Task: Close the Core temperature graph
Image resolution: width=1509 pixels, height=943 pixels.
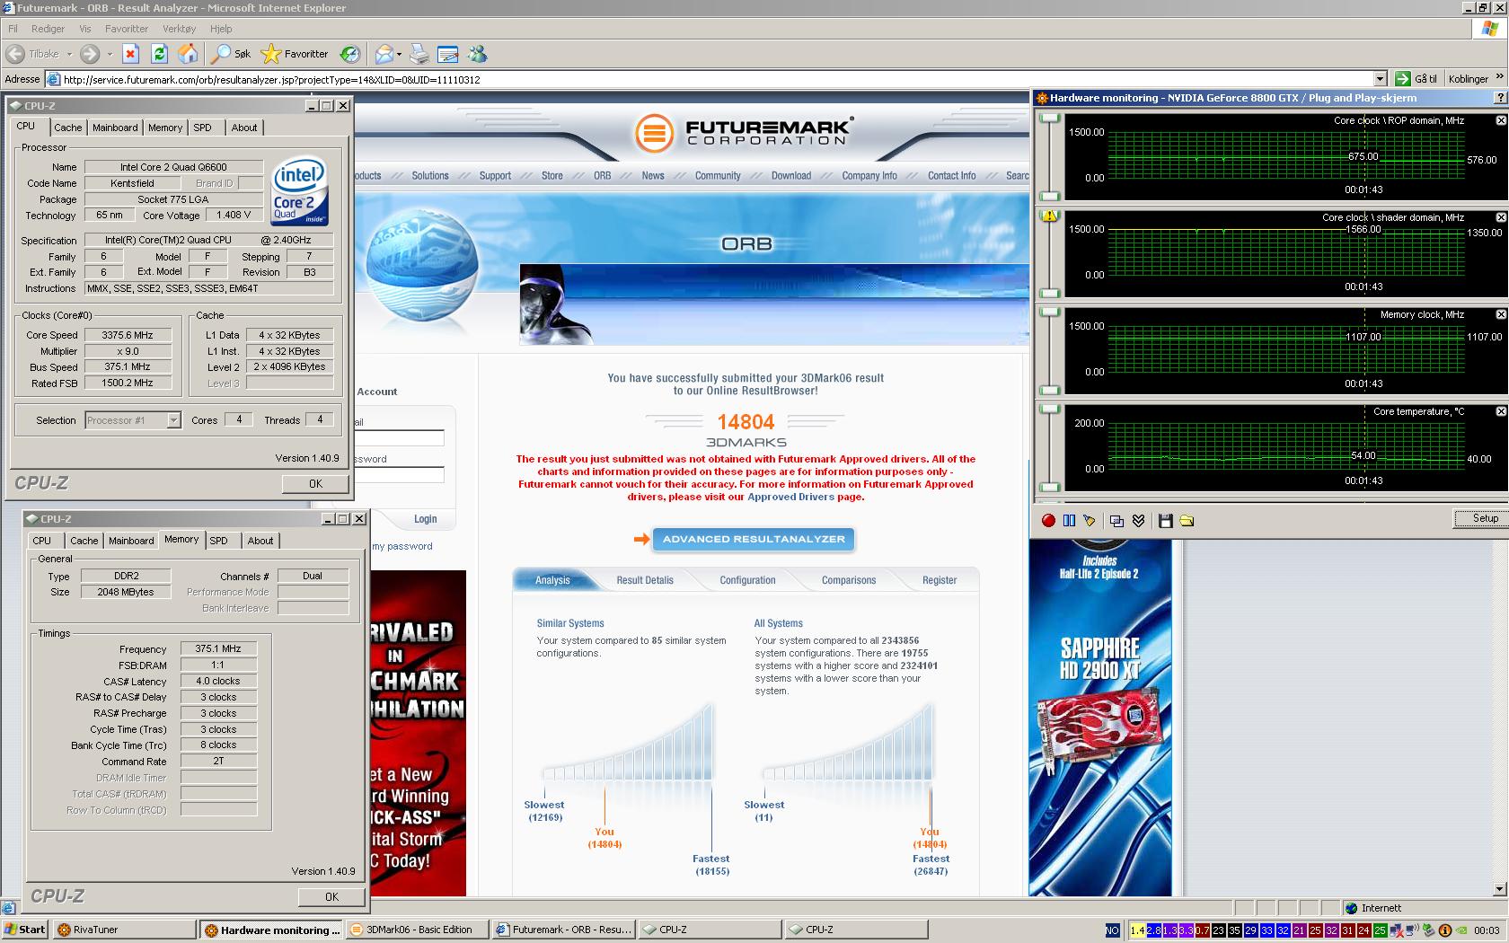Action: click(1500, 411)
